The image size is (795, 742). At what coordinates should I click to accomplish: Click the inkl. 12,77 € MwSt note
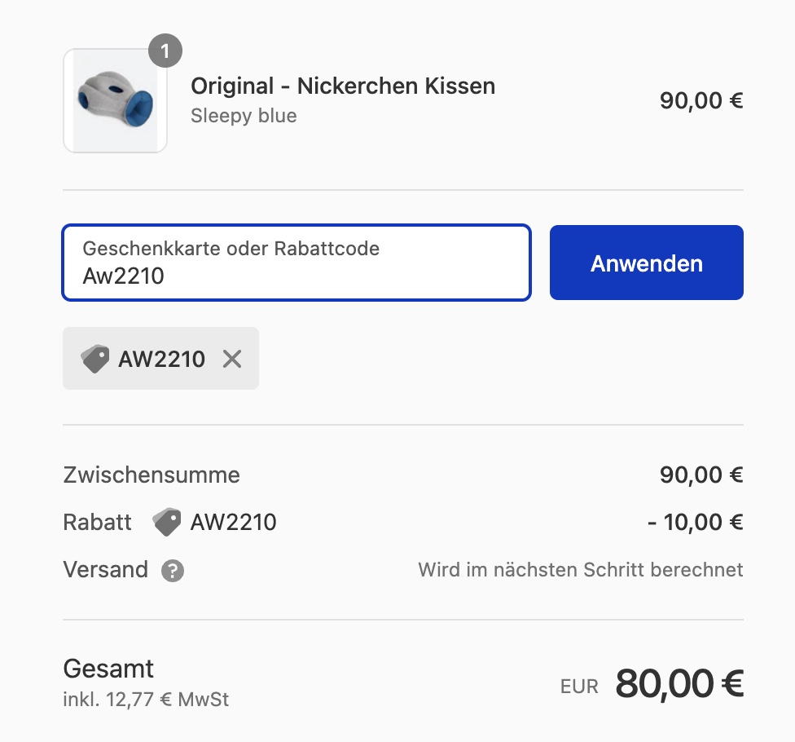point(146,700)
